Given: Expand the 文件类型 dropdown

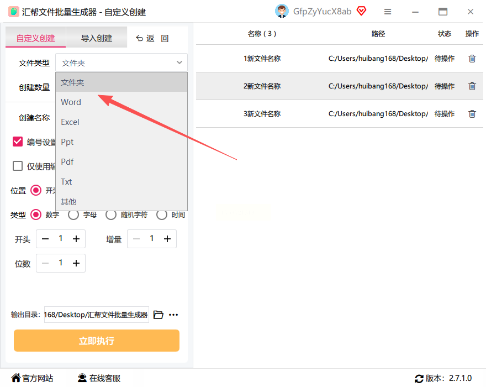Looking at the screenshot, I should coord(121,62).
